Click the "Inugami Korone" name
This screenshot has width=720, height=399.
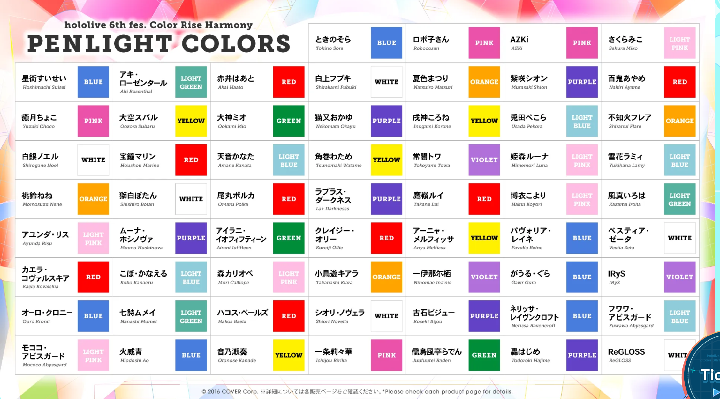pyautogui.click(x=432, y=126)
